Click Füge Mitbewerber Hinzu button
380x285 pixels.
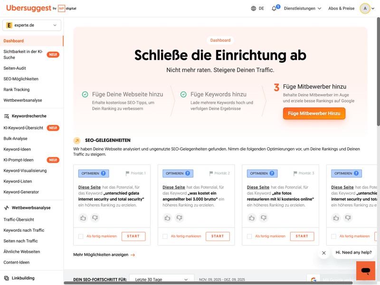(x=314, y=114)
